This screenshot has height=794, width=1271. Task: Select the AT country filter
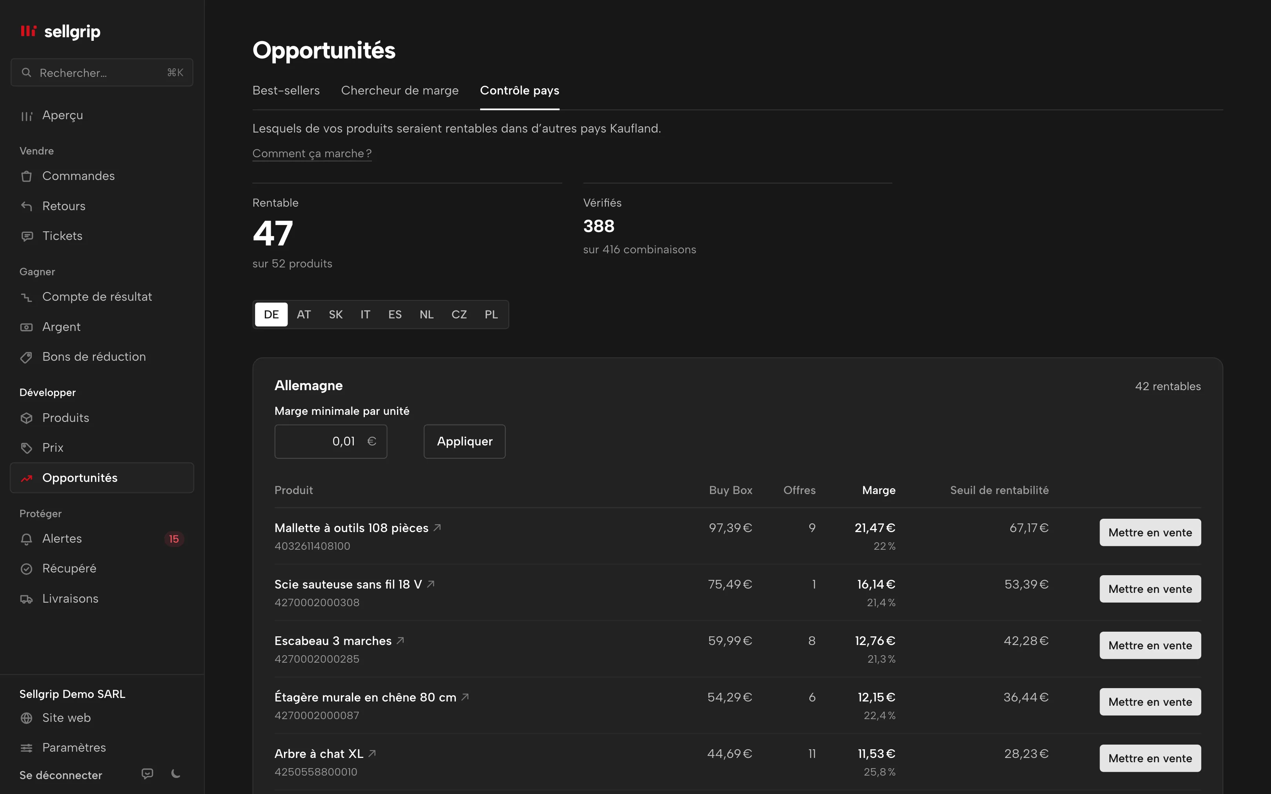(x=304, y=314)
